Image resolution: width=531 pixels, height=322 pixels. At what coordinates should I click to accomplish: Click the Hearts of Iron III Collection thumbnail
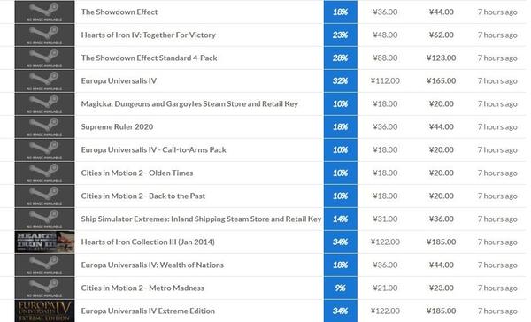tap(44, 241)
